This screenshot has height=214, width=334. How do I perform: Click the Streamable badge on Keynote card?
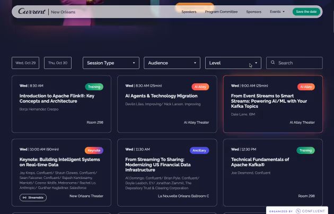(x=33, y=198)
